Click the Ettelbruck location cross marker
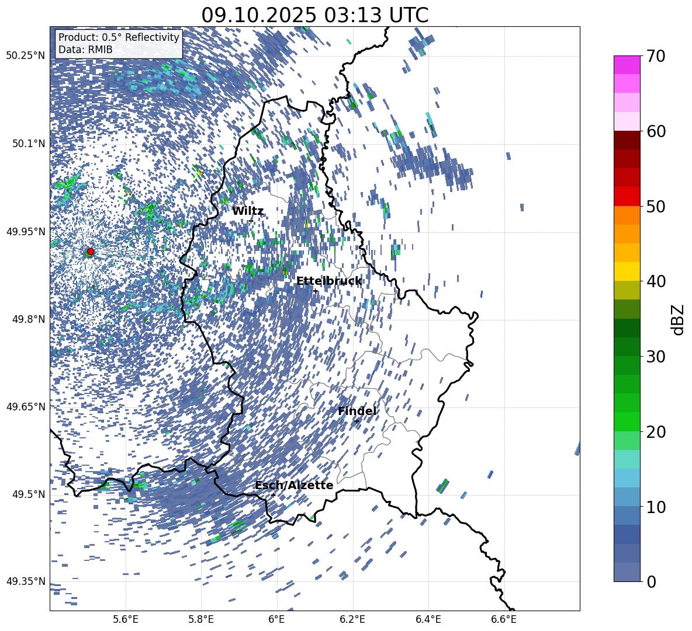The image size is (692, 631). coord(315,291)
